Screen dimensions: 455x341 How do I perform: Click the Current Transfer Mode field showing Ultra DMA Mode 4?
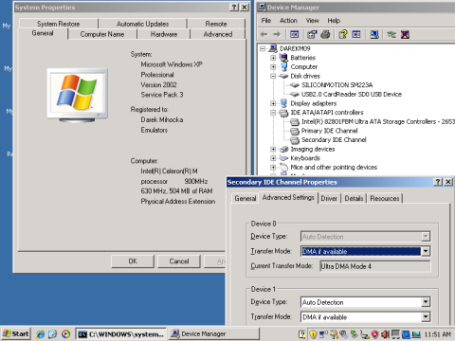(375, 266)
